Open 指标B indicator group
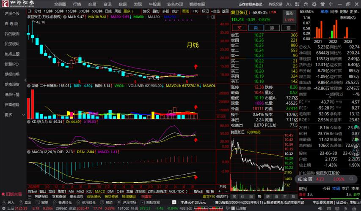Viewport: 361px width, 211px height. tap(198, 191)
